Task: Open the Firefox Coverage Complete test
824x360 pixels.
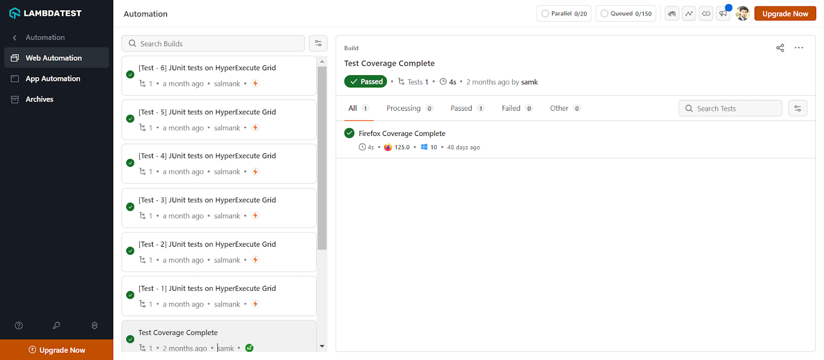Action: tap(402, 133)
